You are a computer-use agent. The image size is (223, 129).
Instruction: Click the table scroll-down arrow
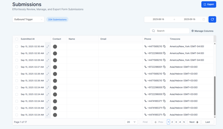[215, 117]
